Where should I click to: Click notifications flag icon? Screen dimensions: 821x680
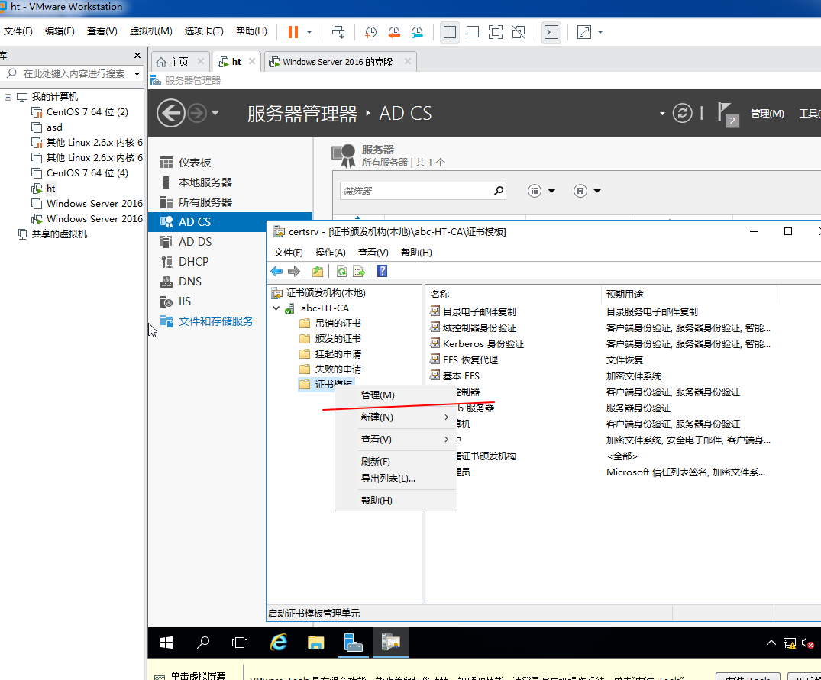pos(727,114)
